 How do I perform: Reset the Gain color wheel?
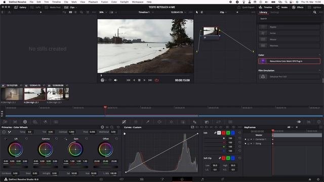(x=87, y=139)
